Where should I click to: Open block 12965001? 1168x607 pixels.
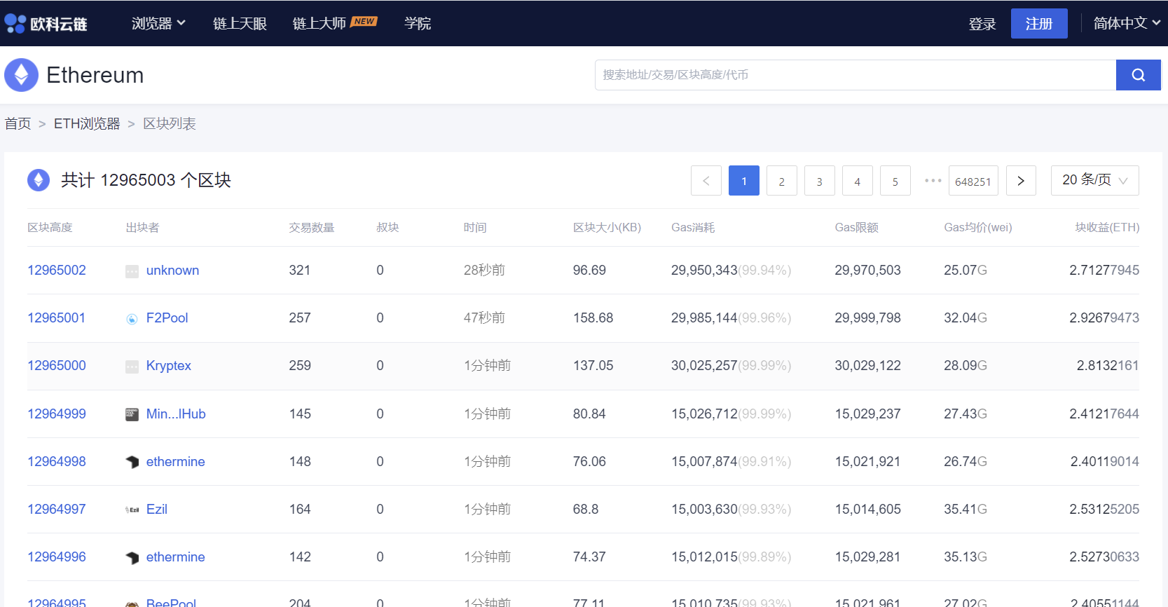coord(57,318)
